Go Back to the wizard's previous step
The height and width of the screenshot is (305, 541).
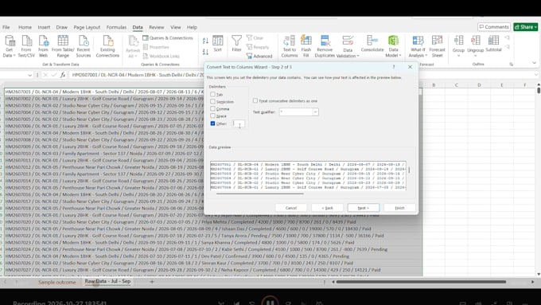(x=327, y=208)
